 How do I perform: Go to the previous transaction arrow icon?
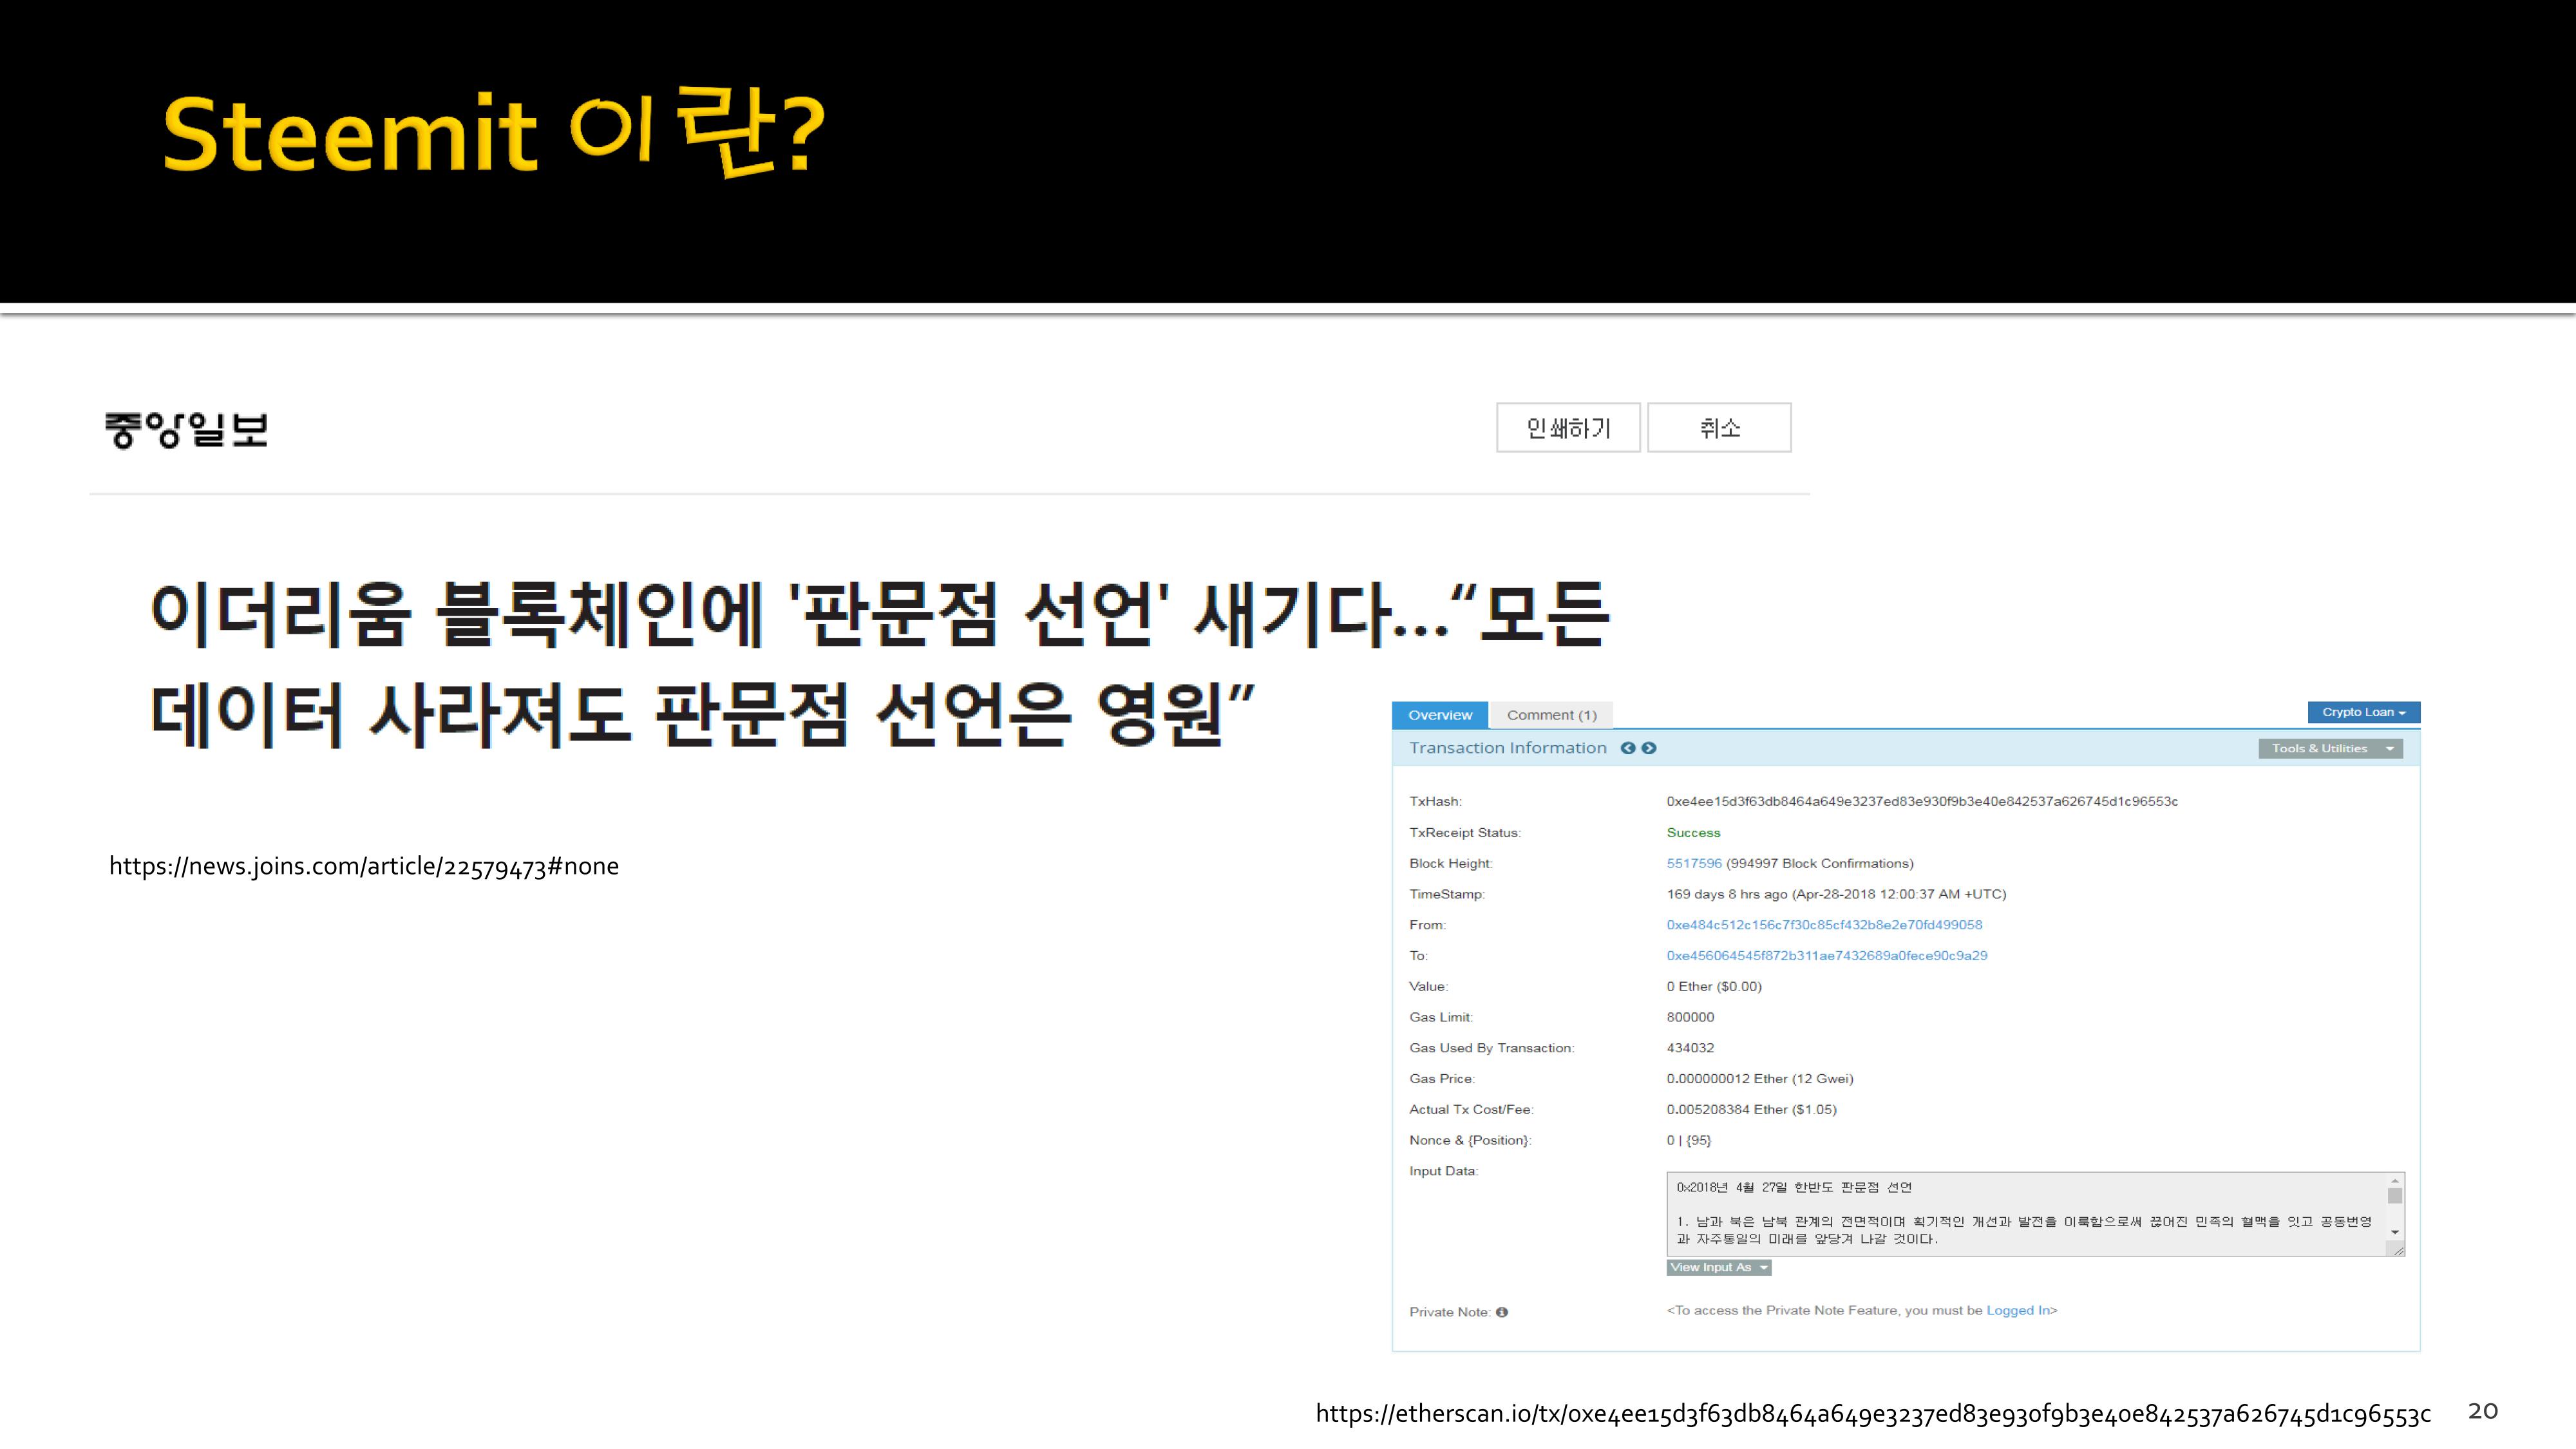pos(1627,748)
